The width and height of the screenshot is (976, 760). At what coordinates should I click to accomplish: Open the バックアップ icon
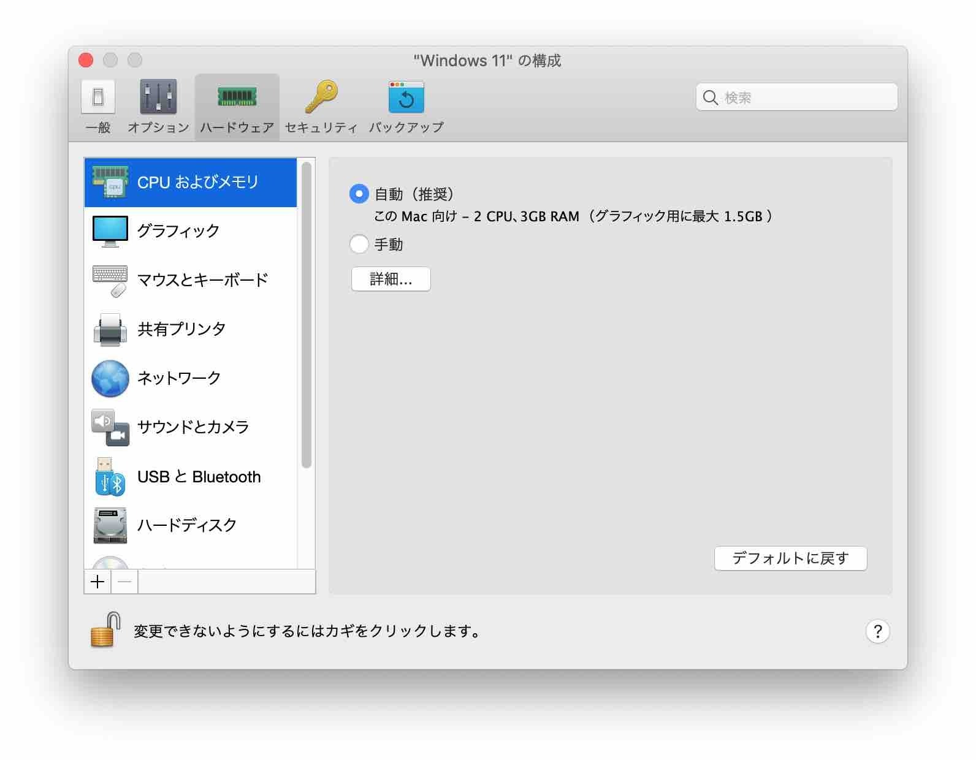coord(406,97)
